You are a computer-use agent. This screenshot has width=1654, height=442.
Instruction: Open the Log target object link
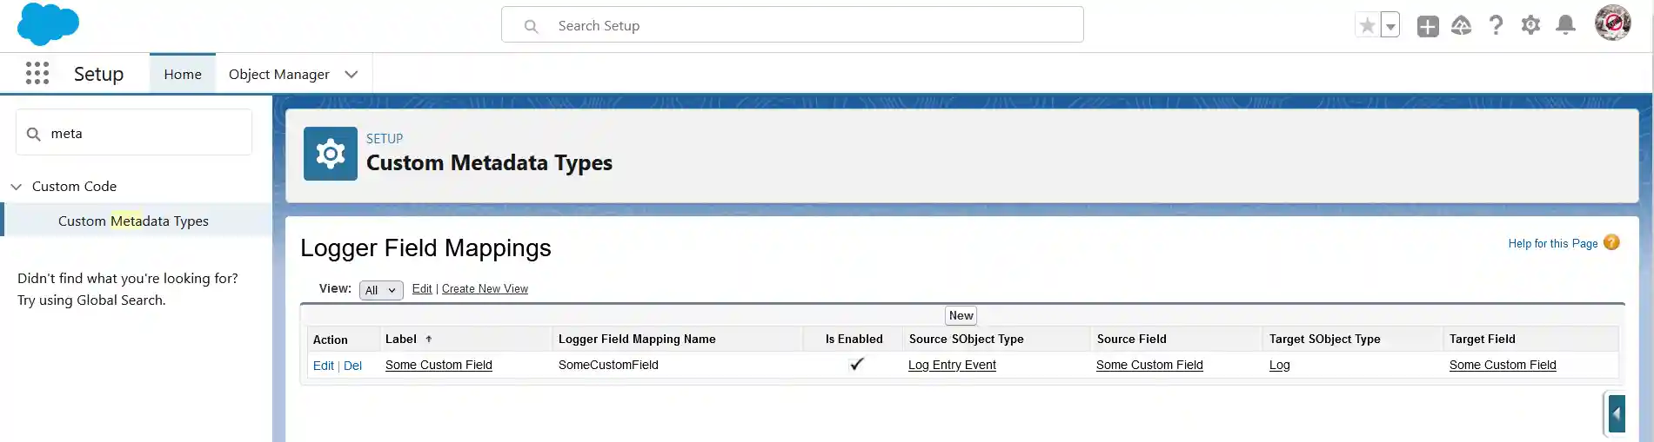click(x=1279, y=365)
